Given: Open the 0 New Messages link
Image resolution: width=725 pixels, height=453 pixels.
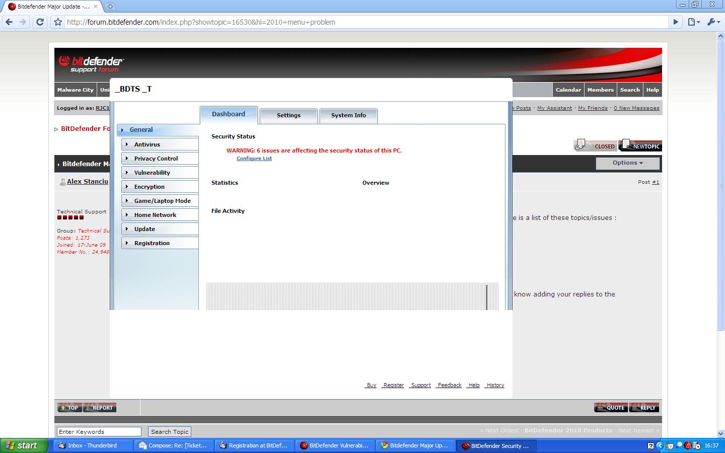Looking at the screenshot, I should coord(636,108).
